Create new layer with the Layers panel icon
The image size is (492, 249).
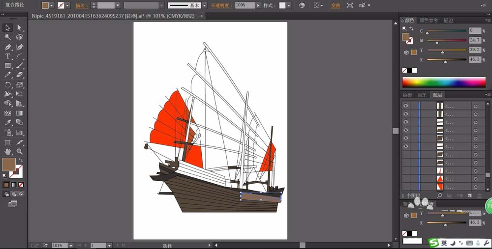[x=470, y=195]
